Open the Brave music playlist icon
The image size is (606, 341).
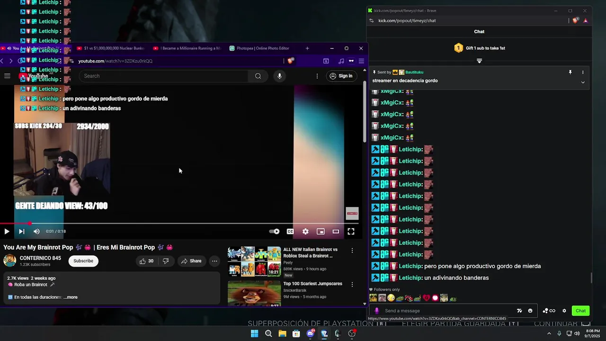[x=341, y=61]
